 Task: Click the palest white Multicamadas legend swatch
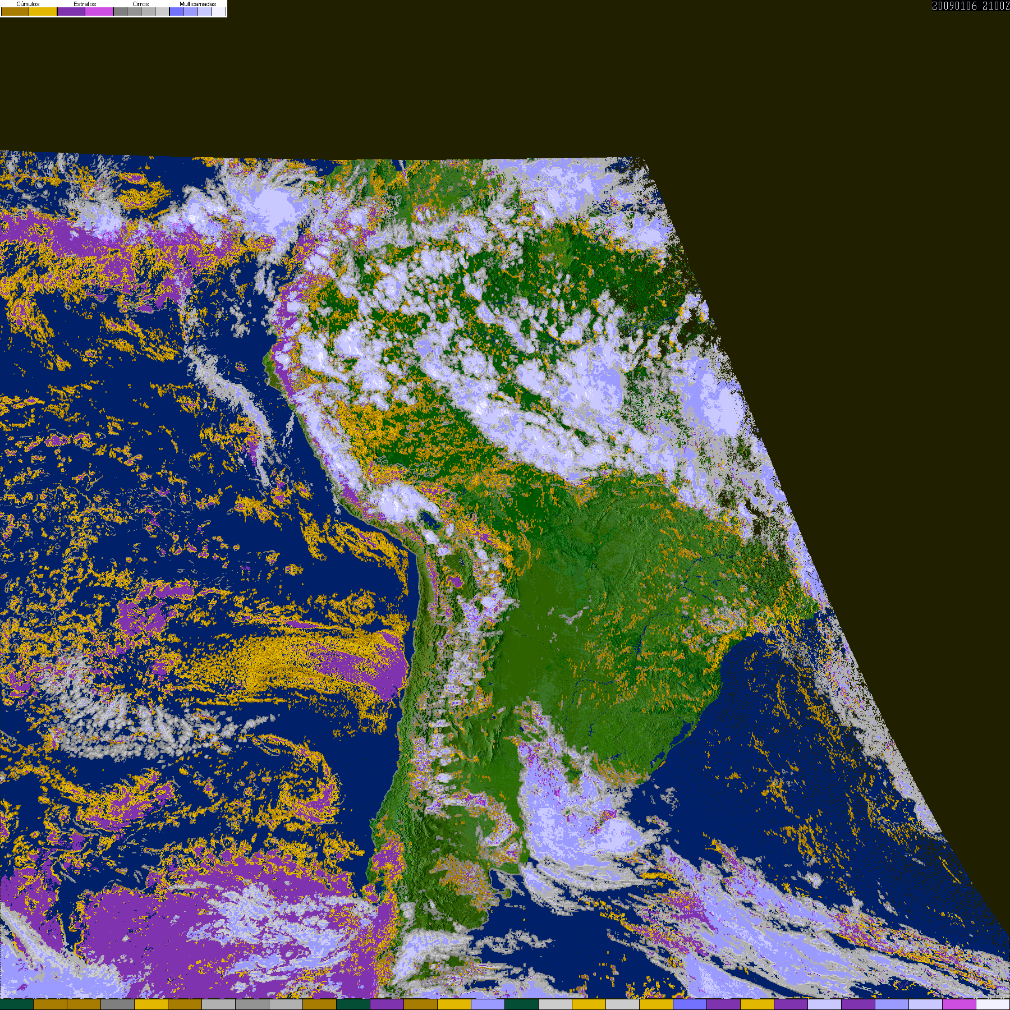click(x=219, y=11)
